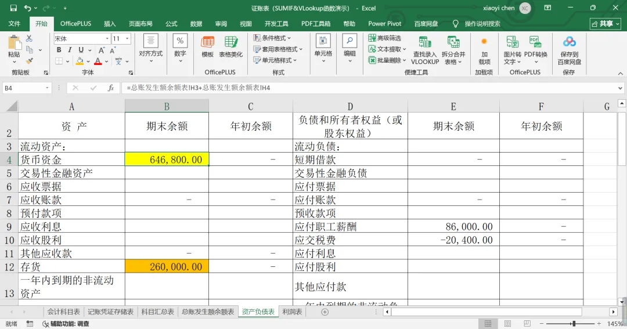Click 查找录入 VLOOKUP tool
This screenshot has height=329, width=627.
425,50
